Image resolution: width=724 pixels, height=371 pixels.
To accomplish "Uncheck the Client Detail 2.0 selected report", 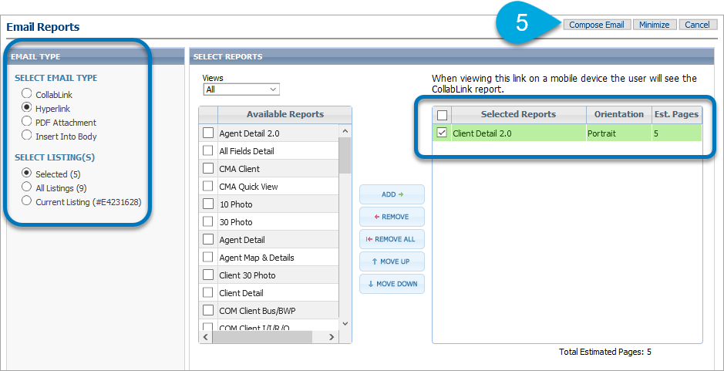I will 442,133.
